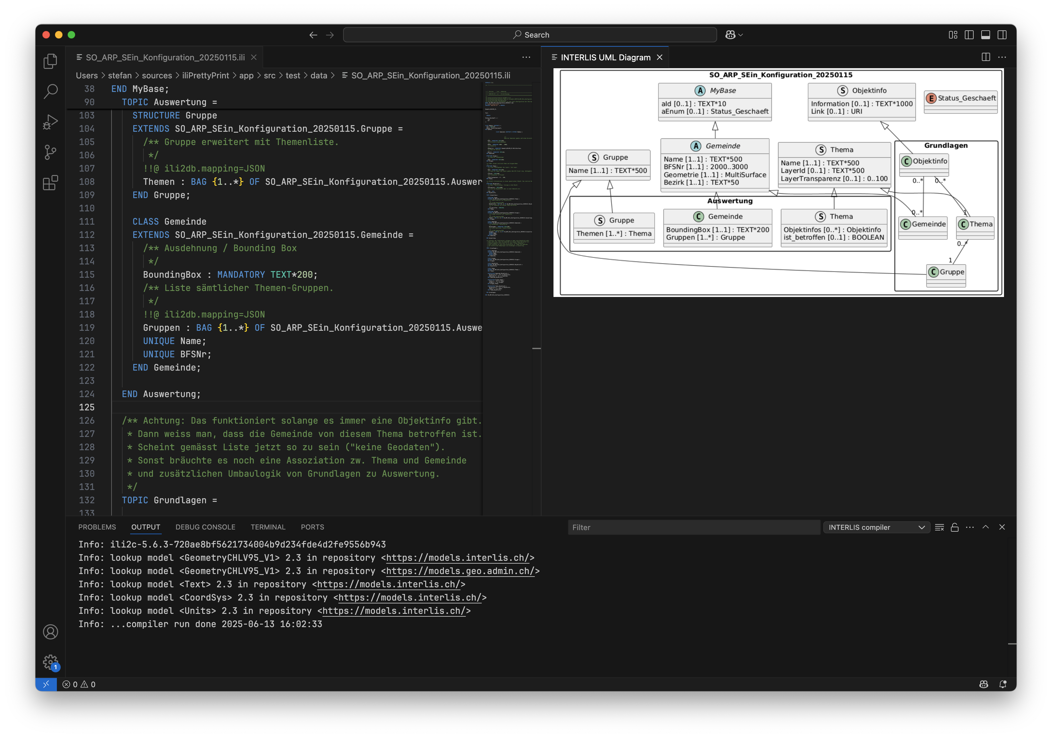Viewport: 1052px width, 738px height.
Task: Select the INTERLIS UML Diagram tab
Action: (x=605, y=57)
